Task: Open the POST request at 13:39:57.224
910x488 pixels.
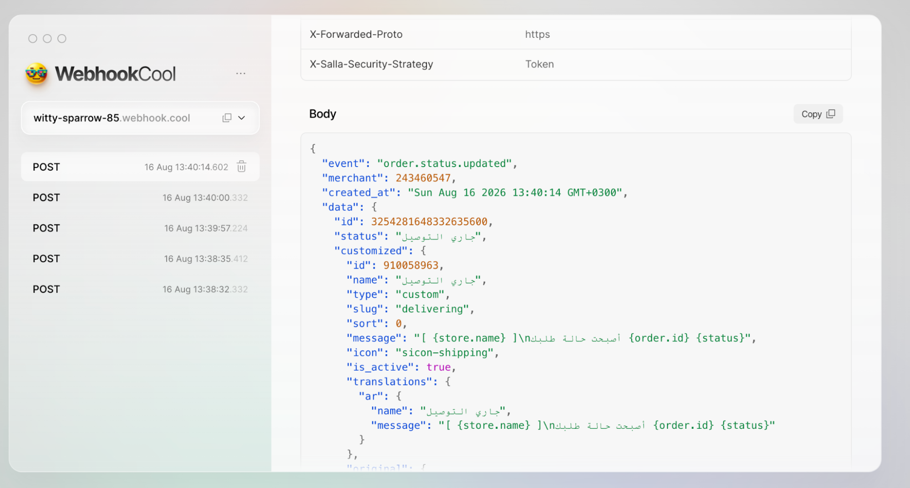Action: [140, 228]
